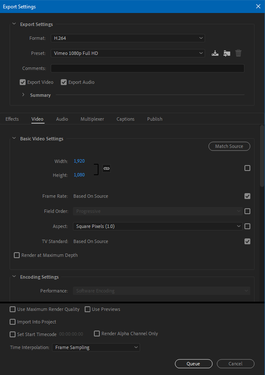The height and width of the screenshot is (375, 265).
Task: Enable Render Alpha Channel Only
Action: point(97,334)
